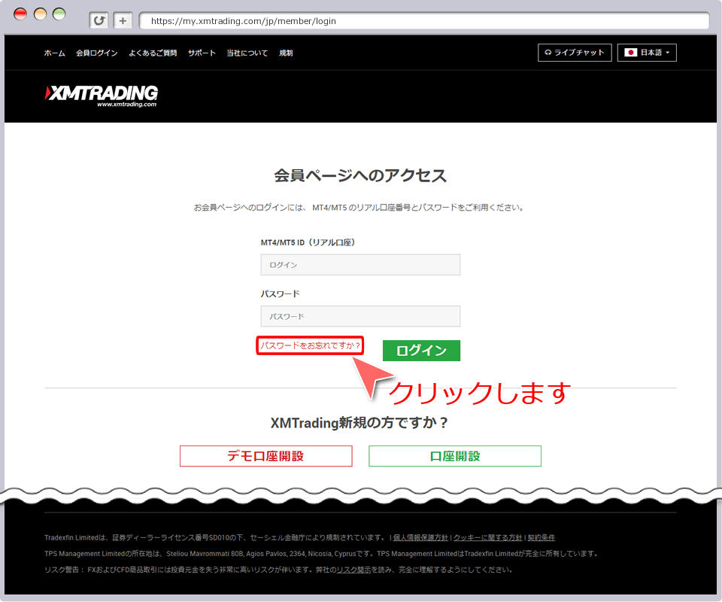Focus the MT4/MT5 ID login field
Viewport: 722px width, 602px height.
coord(360,265)
